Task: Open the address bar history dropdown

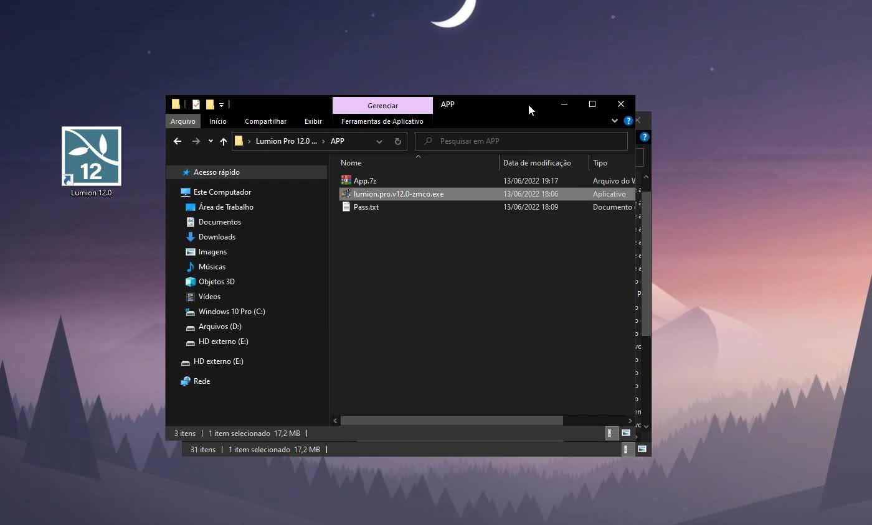Action: point(379,141)
